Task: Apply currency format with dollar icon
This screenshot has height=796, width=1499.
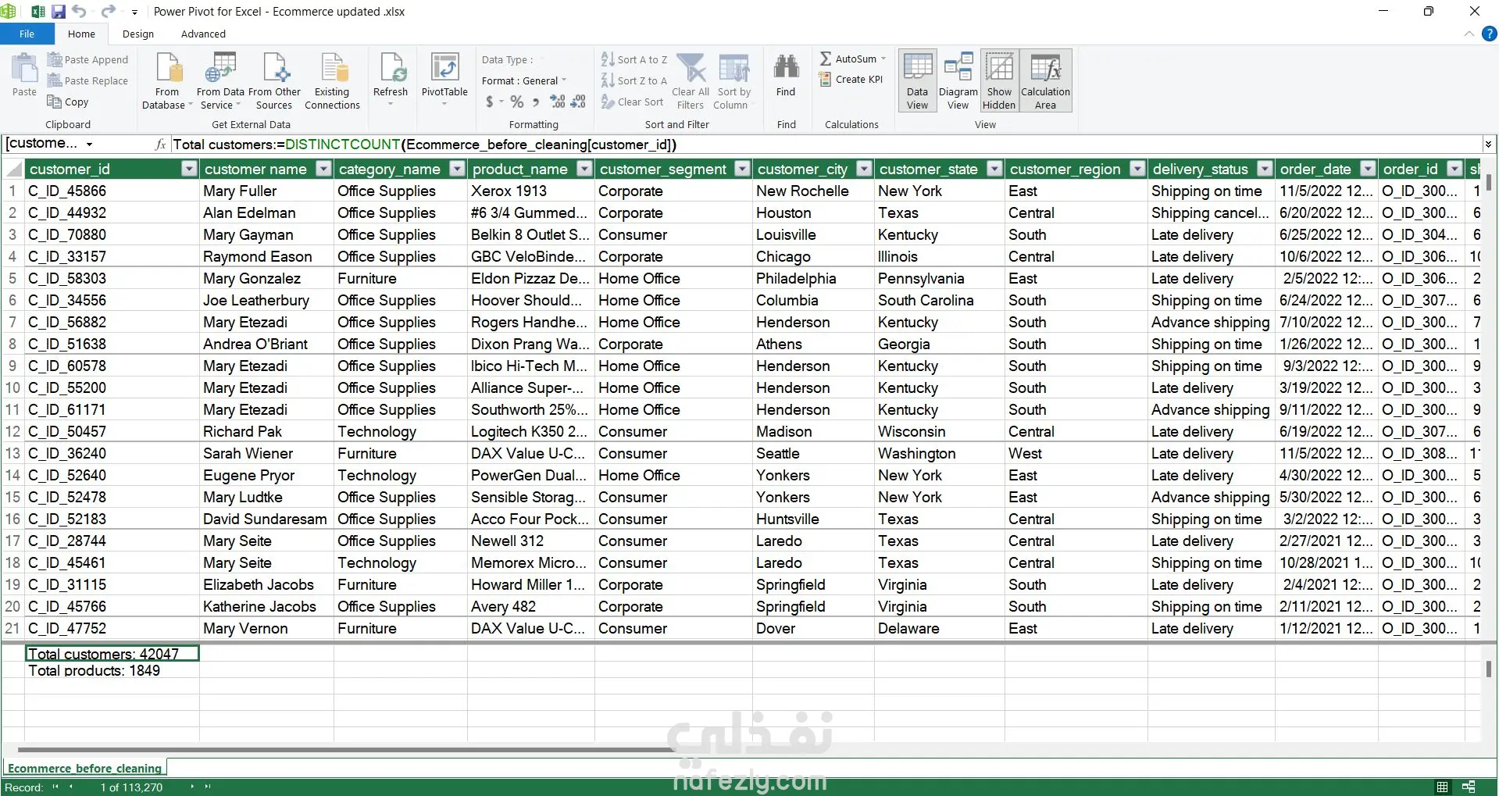Action: [489, 102]
